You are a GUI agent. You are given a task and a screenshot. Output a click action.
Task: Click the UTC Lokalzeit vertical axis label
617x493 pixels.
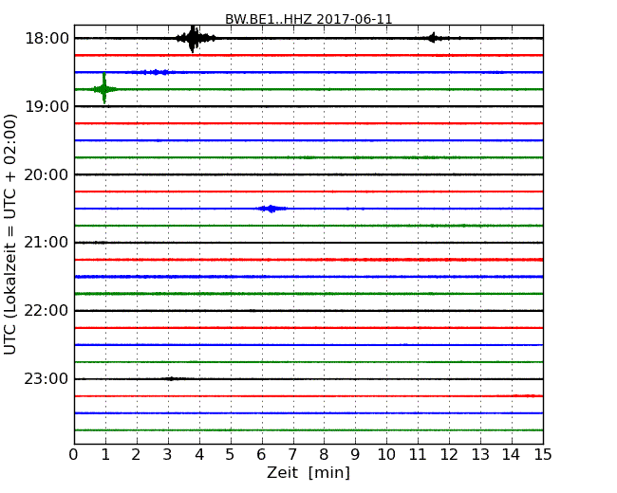pyautogui.click(x=10, y=235)
